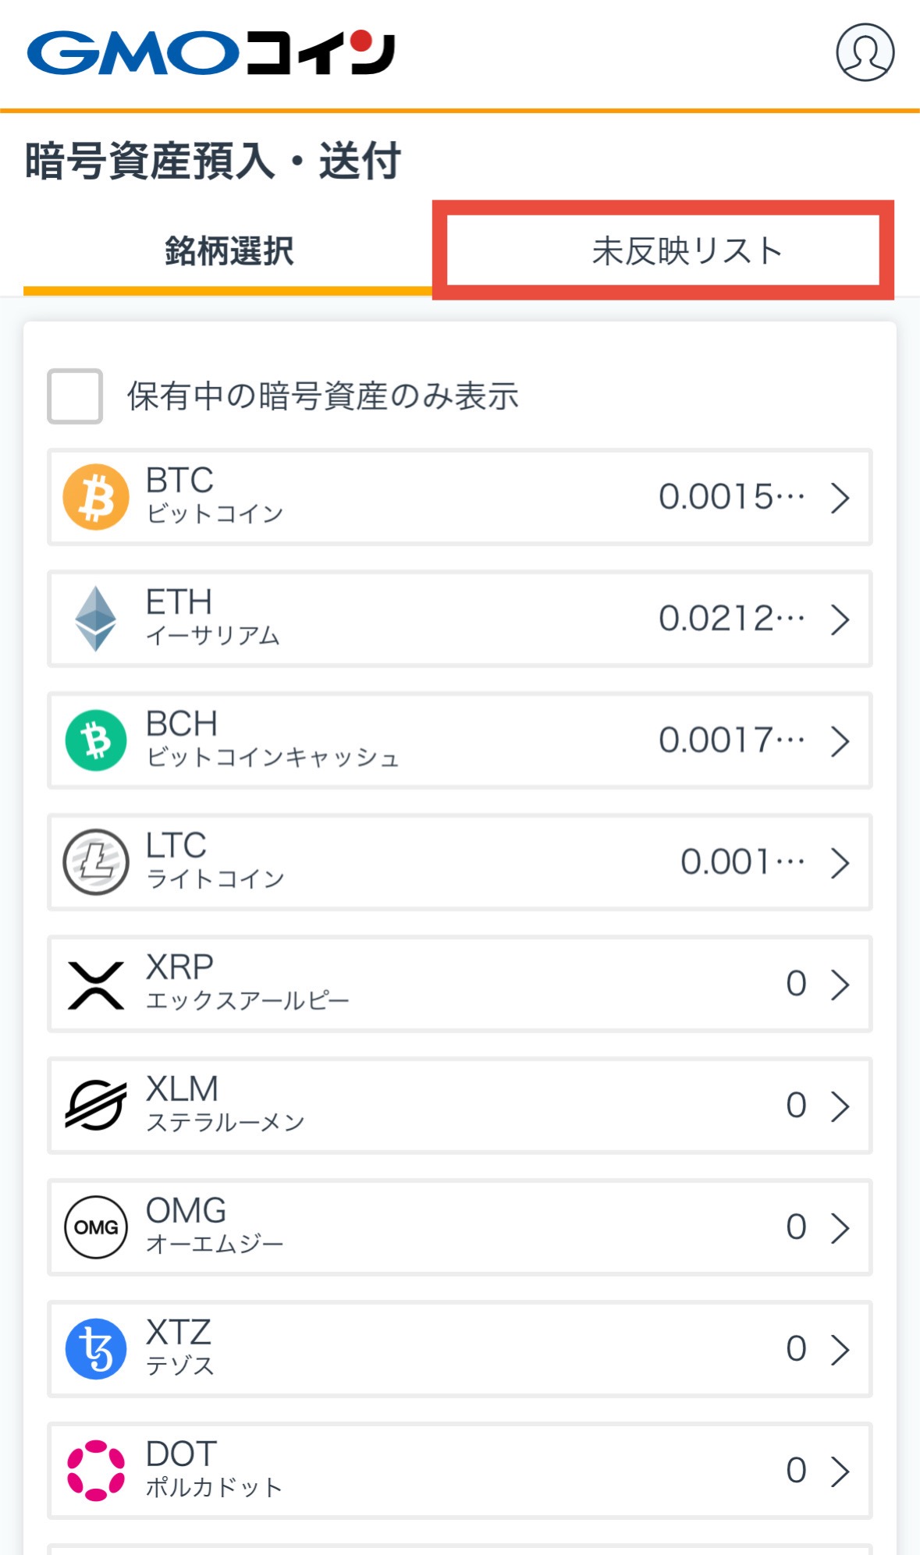Toggle the 保有中の暗号資産のみ表示 checkbox
The width and height of the screenshot is (920, 1555).
coord(75,396)
